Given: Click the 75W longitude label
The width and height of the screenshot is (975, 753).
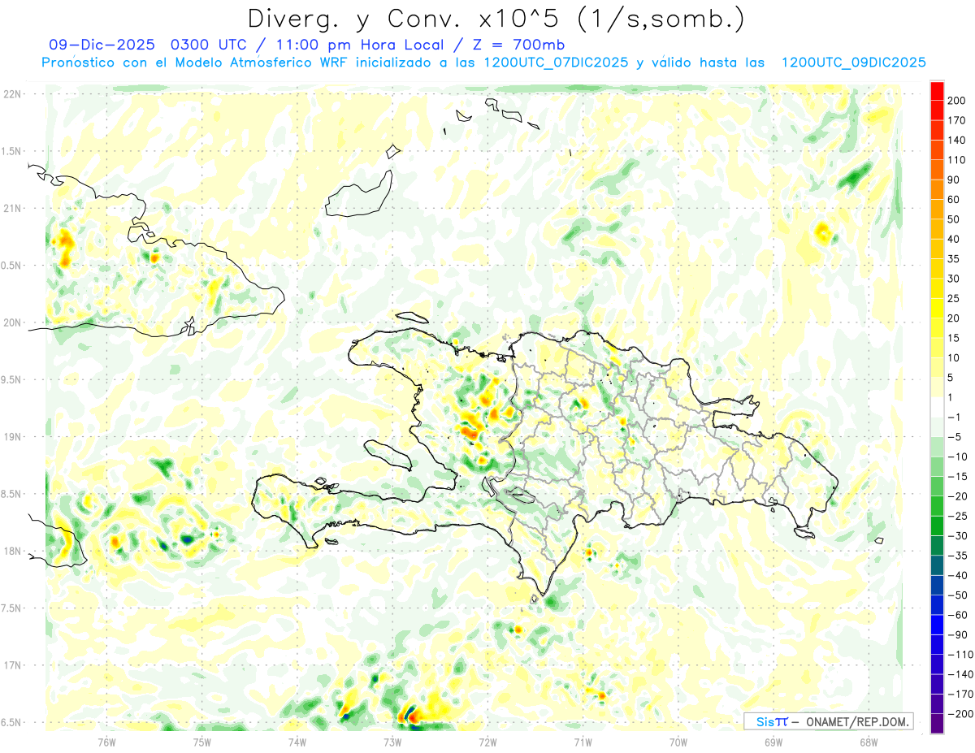Looking at the screenshot, I should [201, 742].
